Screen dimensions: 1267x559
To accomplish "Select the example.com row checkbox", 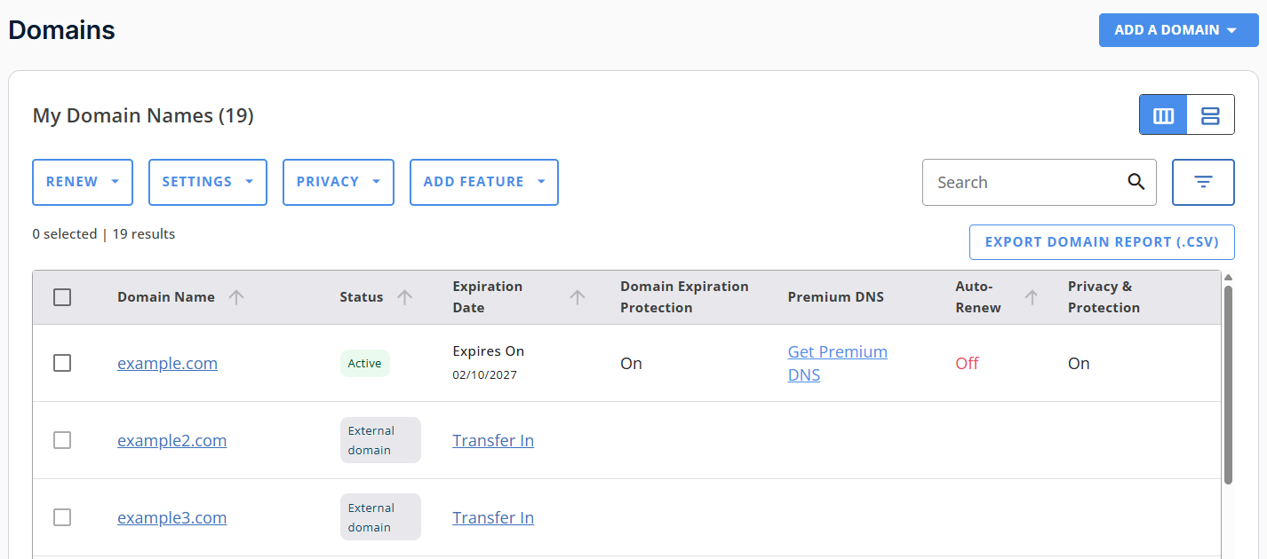I will (62, 363).
